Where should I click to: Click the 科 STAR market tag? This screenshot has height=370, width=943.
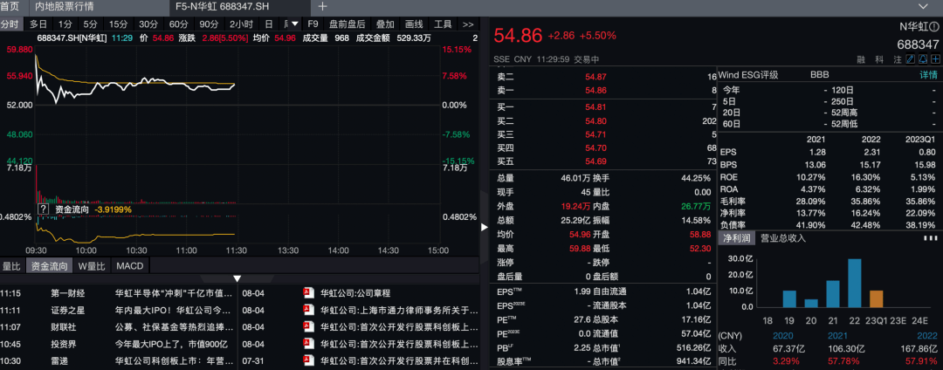879,59
